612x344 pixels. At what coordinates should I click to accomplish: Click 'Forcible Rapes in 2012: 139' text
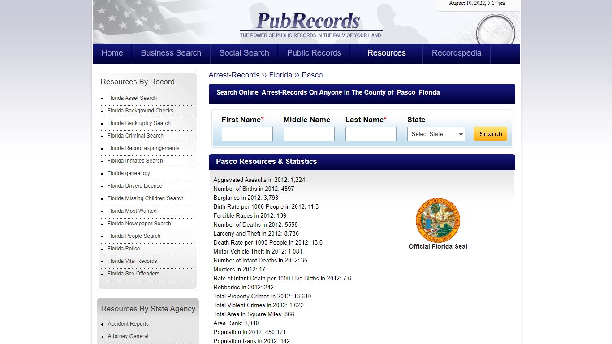(x=250, y=215)
